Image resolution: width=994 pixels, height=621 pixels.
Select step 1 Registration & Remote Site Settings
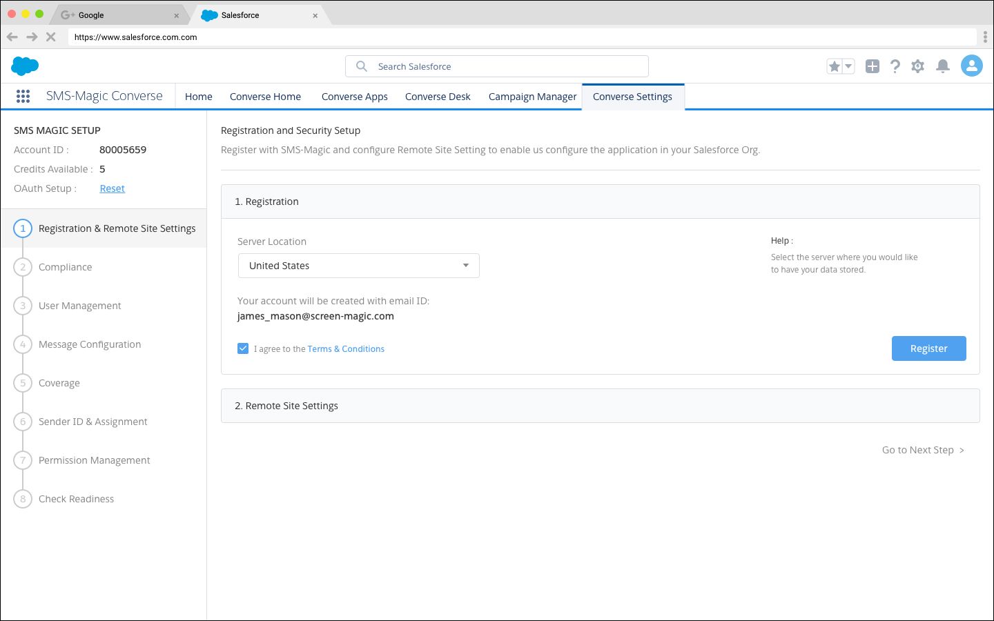tap(104, 228)
